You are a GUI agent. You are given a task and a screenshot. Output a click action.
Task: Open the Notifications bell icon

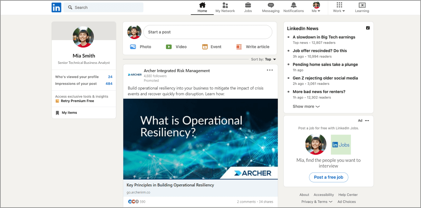click(294, 5)
